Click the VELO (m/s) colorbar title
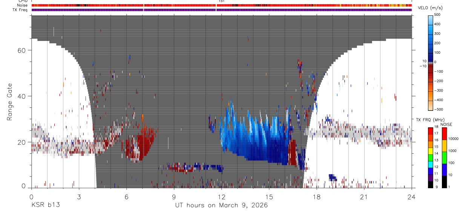Screen dimensions: 463x213 [x=431, y=8]
